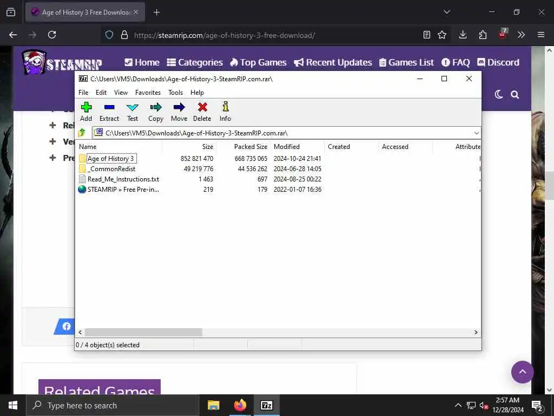Viewport: 554px width, 416px height.
Task: Click the Move toolbar icon
Action: (x=179, y=112)
